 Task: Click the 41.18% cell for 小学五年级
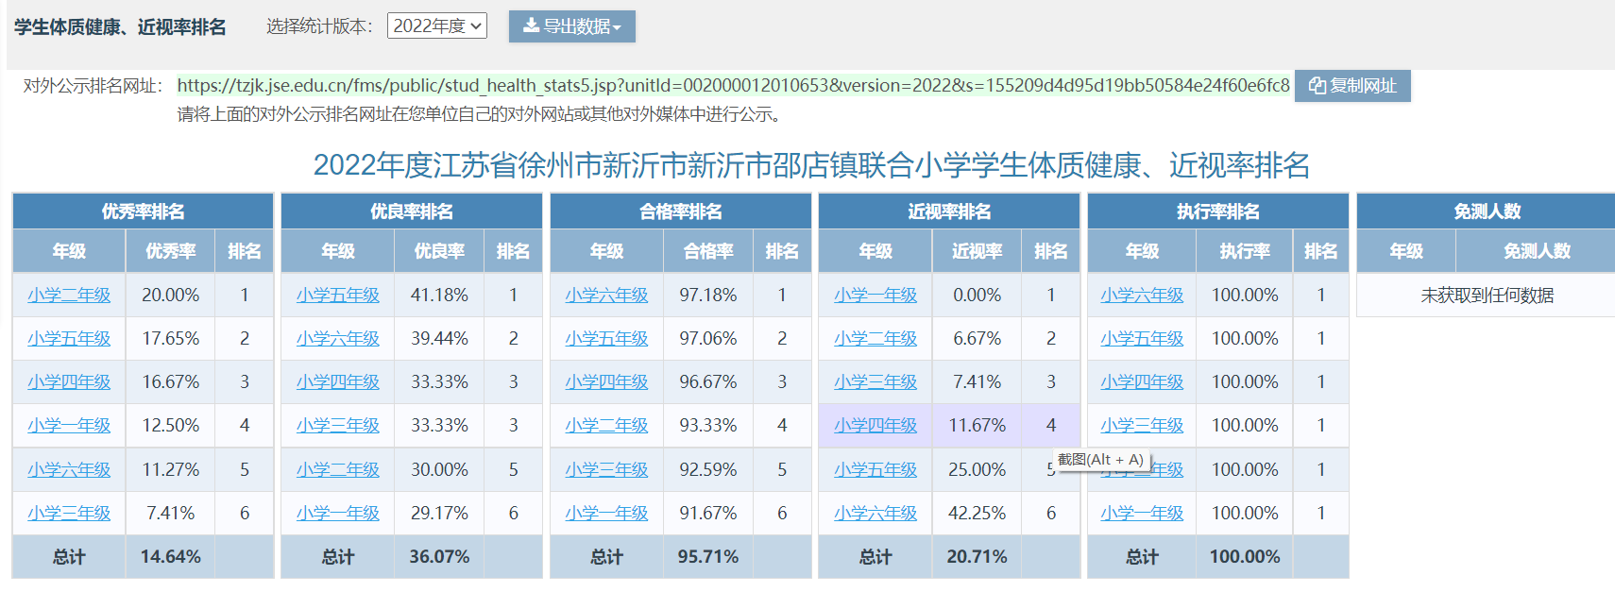pyautogui.click(x=439, y=295)
